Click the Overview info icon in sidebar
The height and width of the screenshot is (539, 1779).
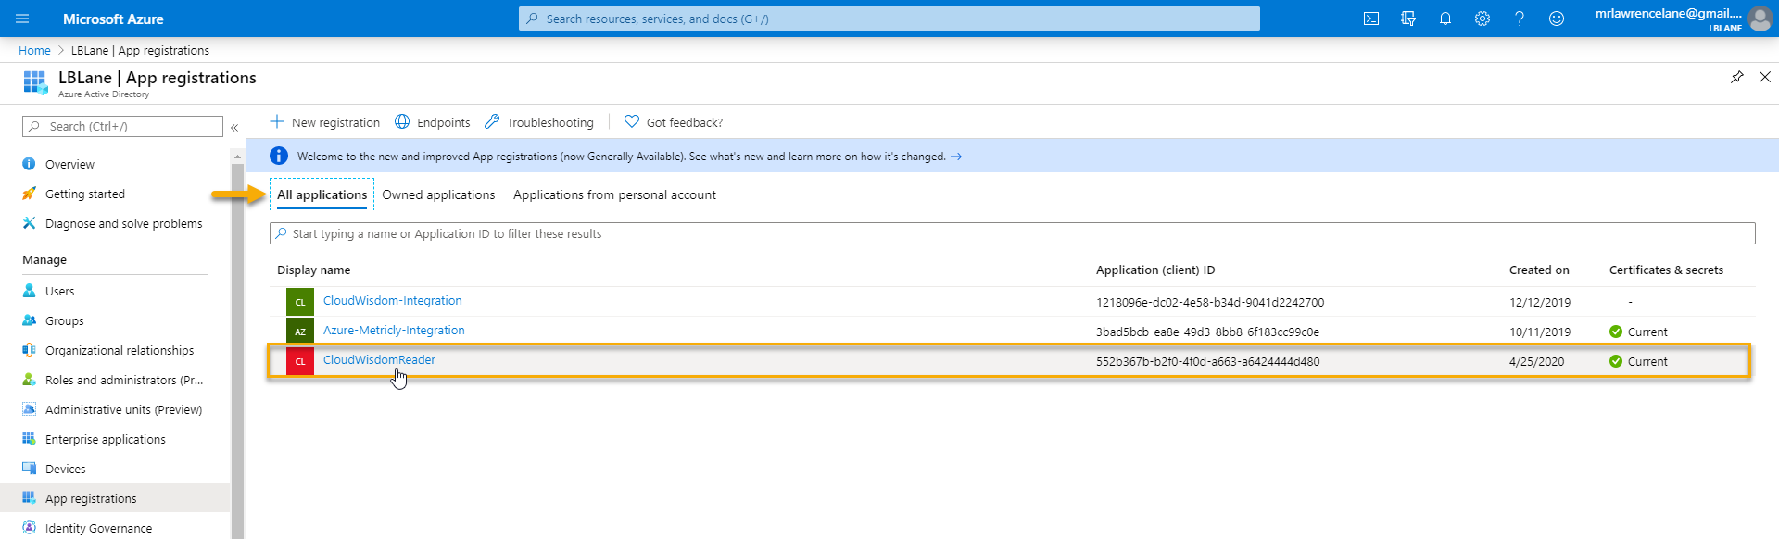click(29, 164)
